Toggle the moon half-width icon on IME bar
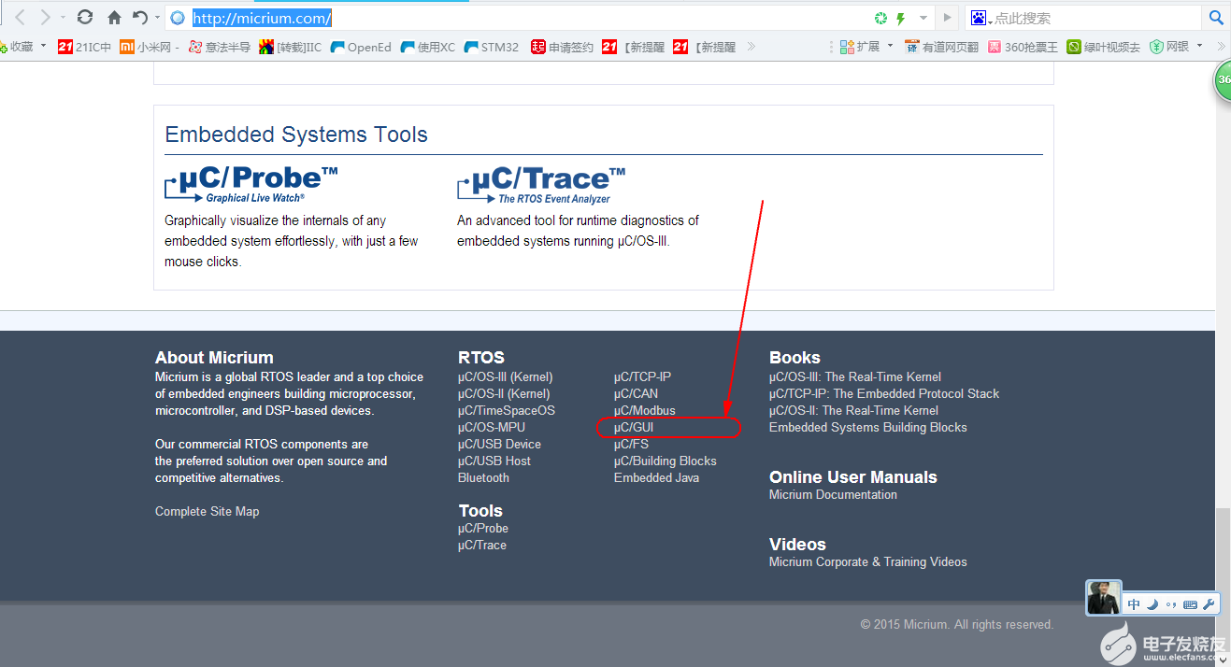Viewport: 1231px width, 667px height. [x=1152, y=604]
